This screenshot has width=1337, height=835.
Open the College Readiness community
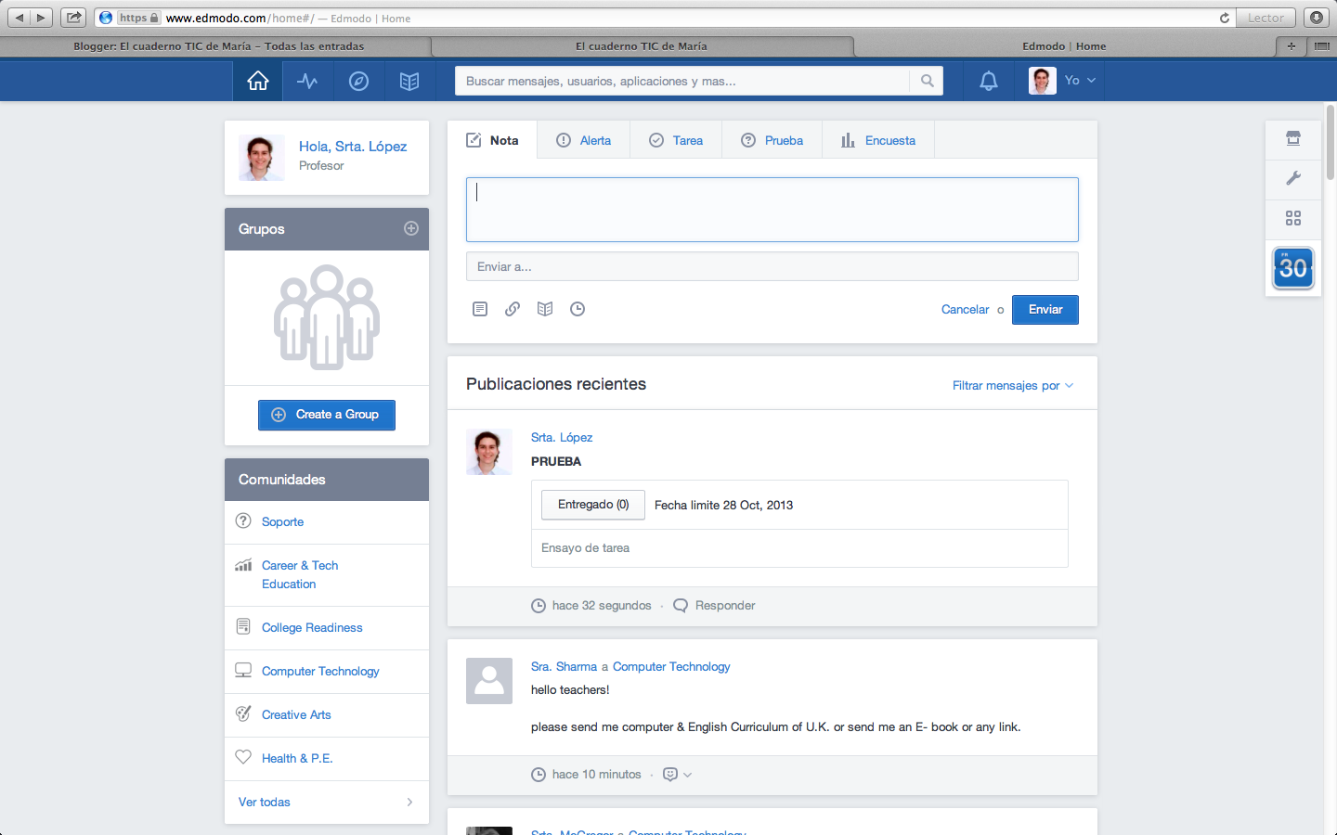pos(312,628)
